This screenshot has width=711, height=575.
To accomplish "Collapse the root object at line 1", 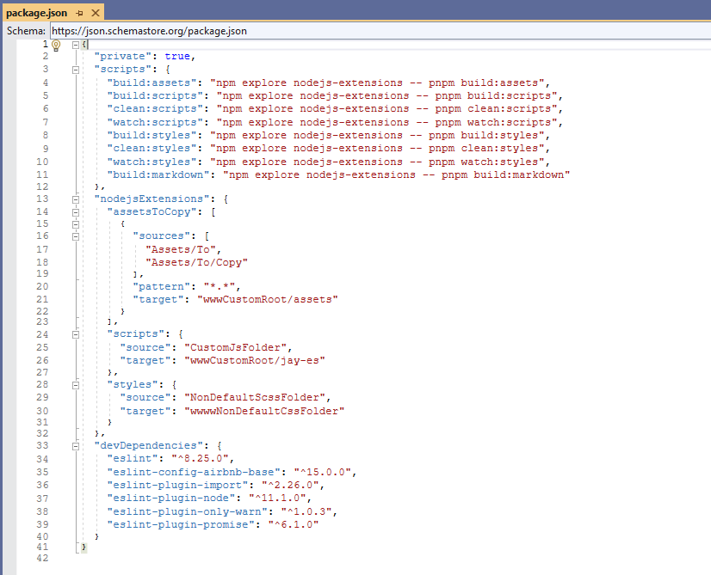I will 76,45.
